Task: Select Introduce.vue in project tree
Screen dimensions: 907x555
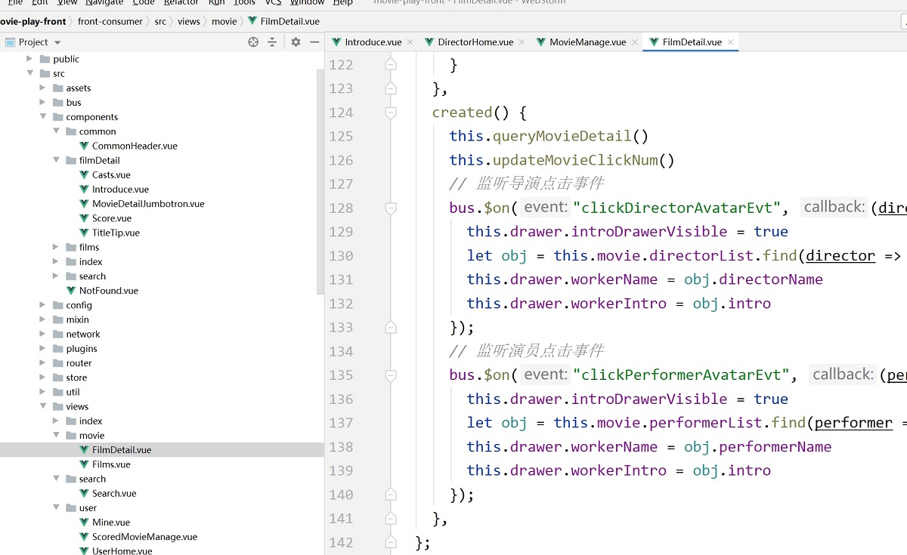Action: 120,190
